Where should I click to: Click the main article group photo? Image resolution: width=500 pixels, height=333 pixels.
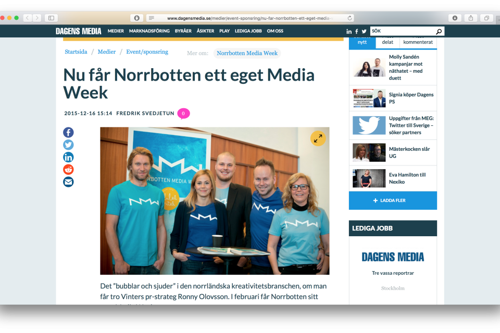(215, 201)
